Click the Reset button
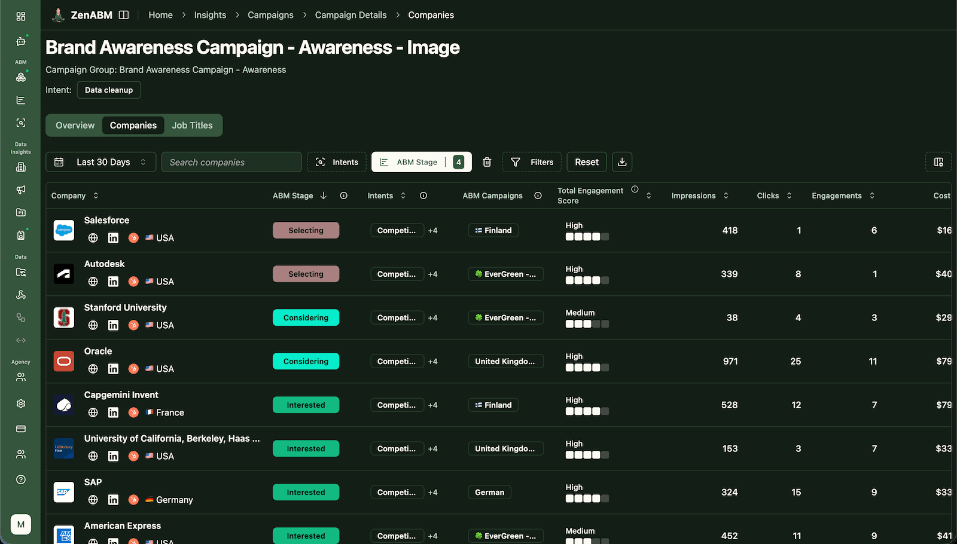Image resolution: width=957 pixels, height=544 pixels. point(586,161)
